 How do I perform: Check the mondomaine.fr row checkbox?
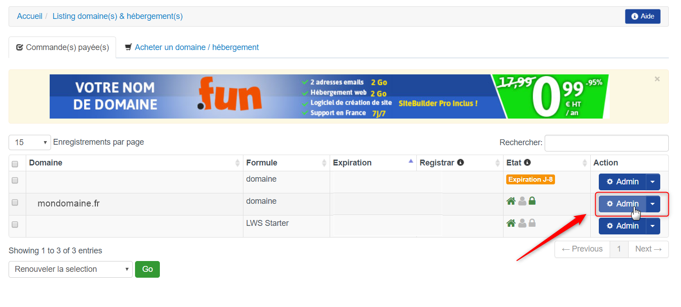tap(15, 202)
